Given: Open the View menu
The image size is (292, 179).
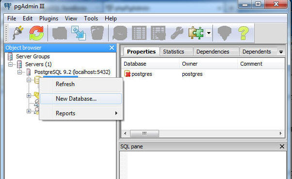Looking at the screenshot, I should [71, 18].
